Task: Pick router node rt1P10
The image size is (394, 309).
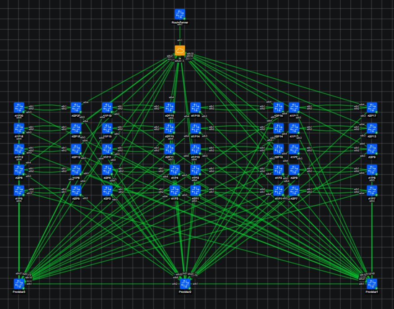Action: 196,149
